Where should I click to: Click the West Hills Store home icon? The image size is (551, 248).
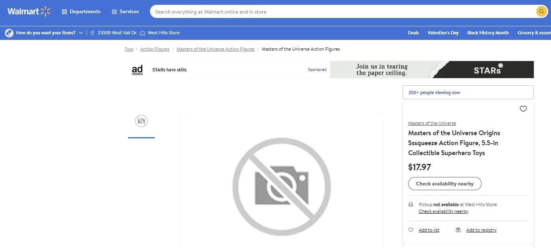pyautogui.click(x=142, y=33)
